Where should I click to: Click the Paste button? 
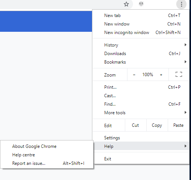(178, 125)
